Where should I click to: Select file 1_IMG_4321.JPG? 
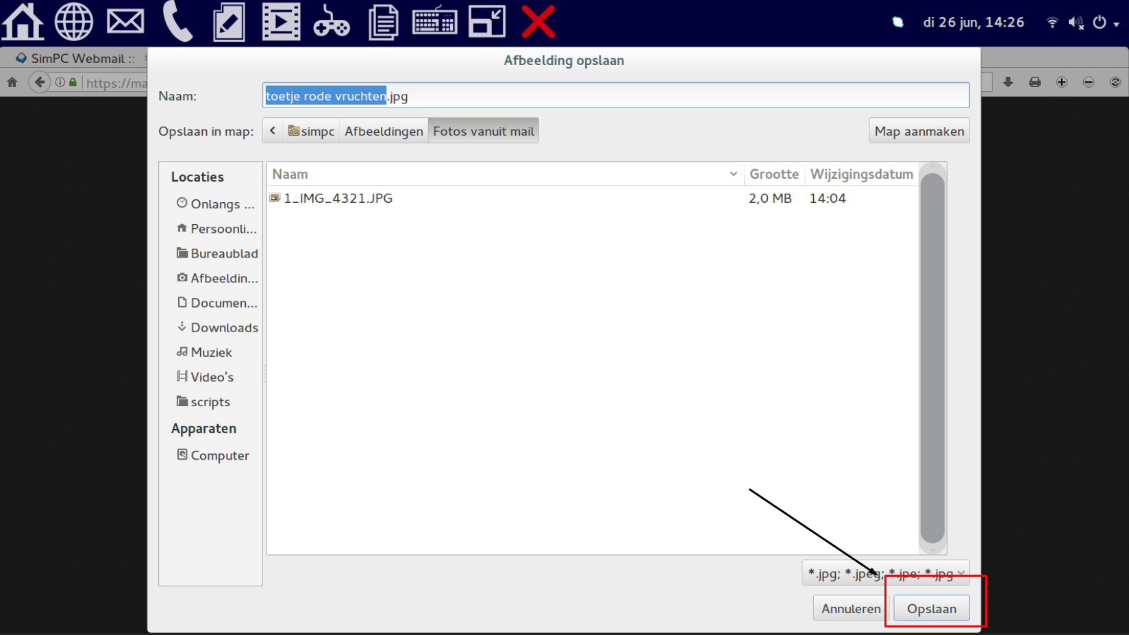point(593,198)
